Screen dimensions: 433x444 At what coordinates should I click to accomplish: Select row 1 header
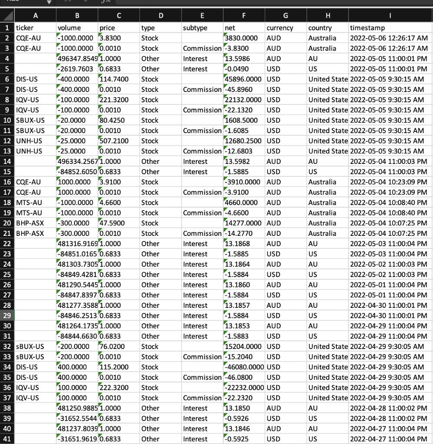7,28
